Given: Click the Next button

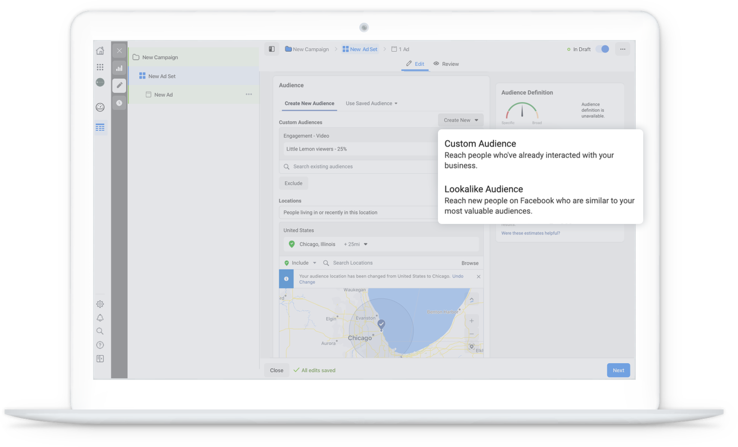Looking at the screenshot, I should tap(618, 370).
